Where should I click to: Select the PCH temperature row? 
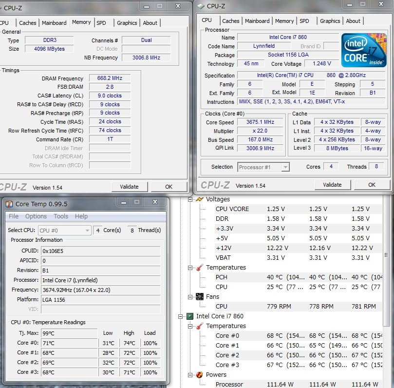coord(298,277)
